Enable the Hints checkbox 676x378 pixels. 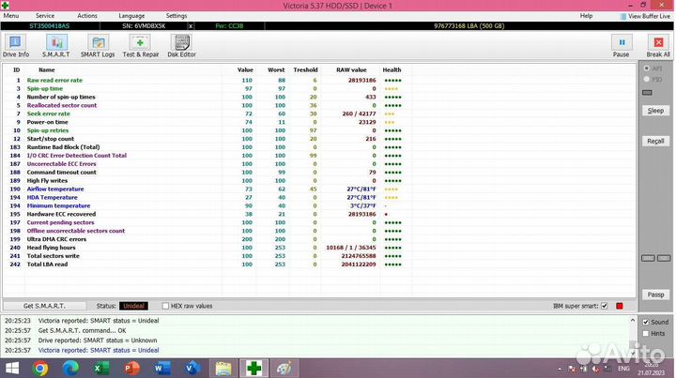pyautogui.click(x=644, y=333)
